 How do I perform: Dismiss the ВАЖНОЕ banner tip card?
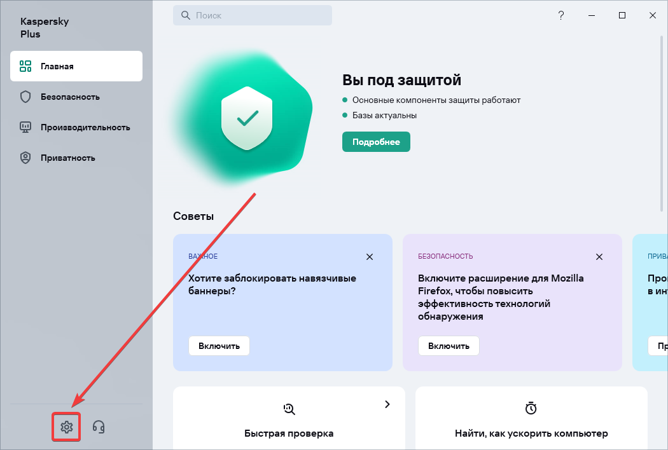click(370, 257)
